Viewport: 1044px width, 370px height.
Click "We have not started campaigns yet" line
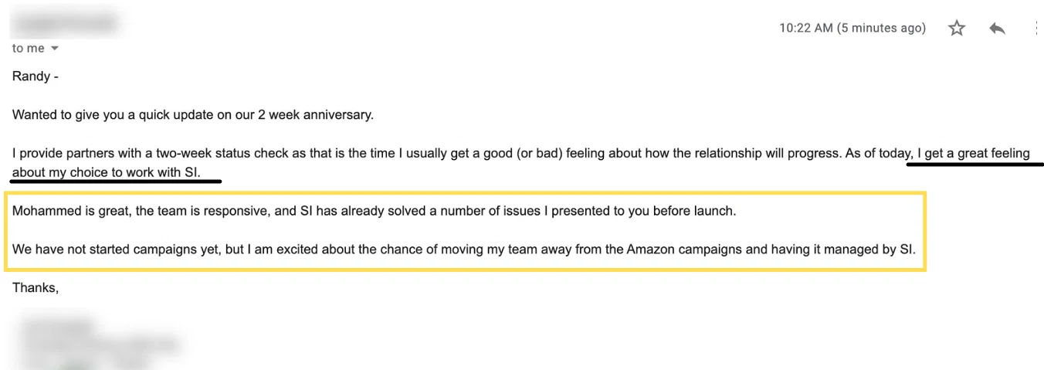[x=110, y=250]
